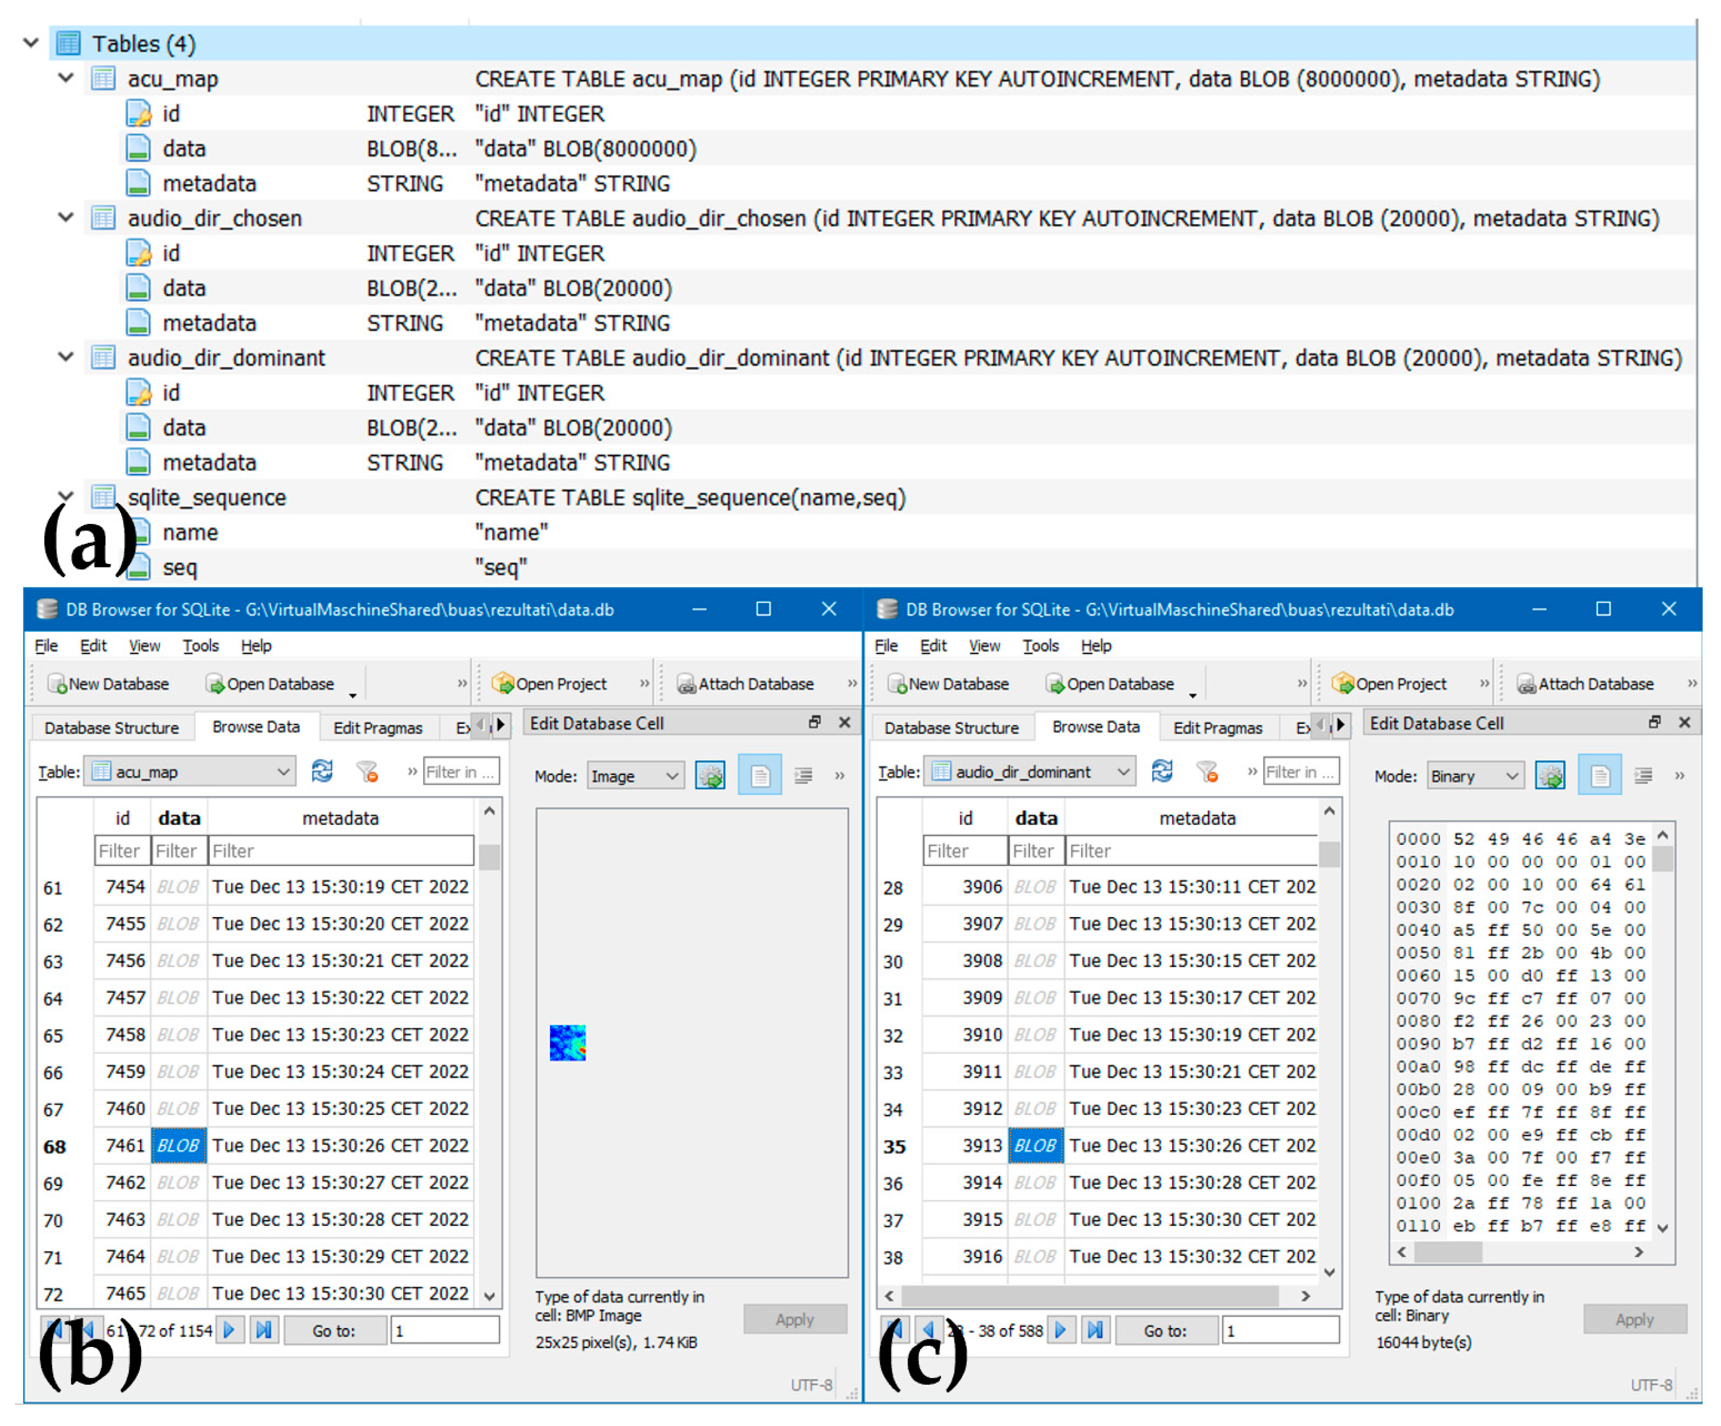Clear all filters for audio_dir_dominant table

click(1207, 771)
